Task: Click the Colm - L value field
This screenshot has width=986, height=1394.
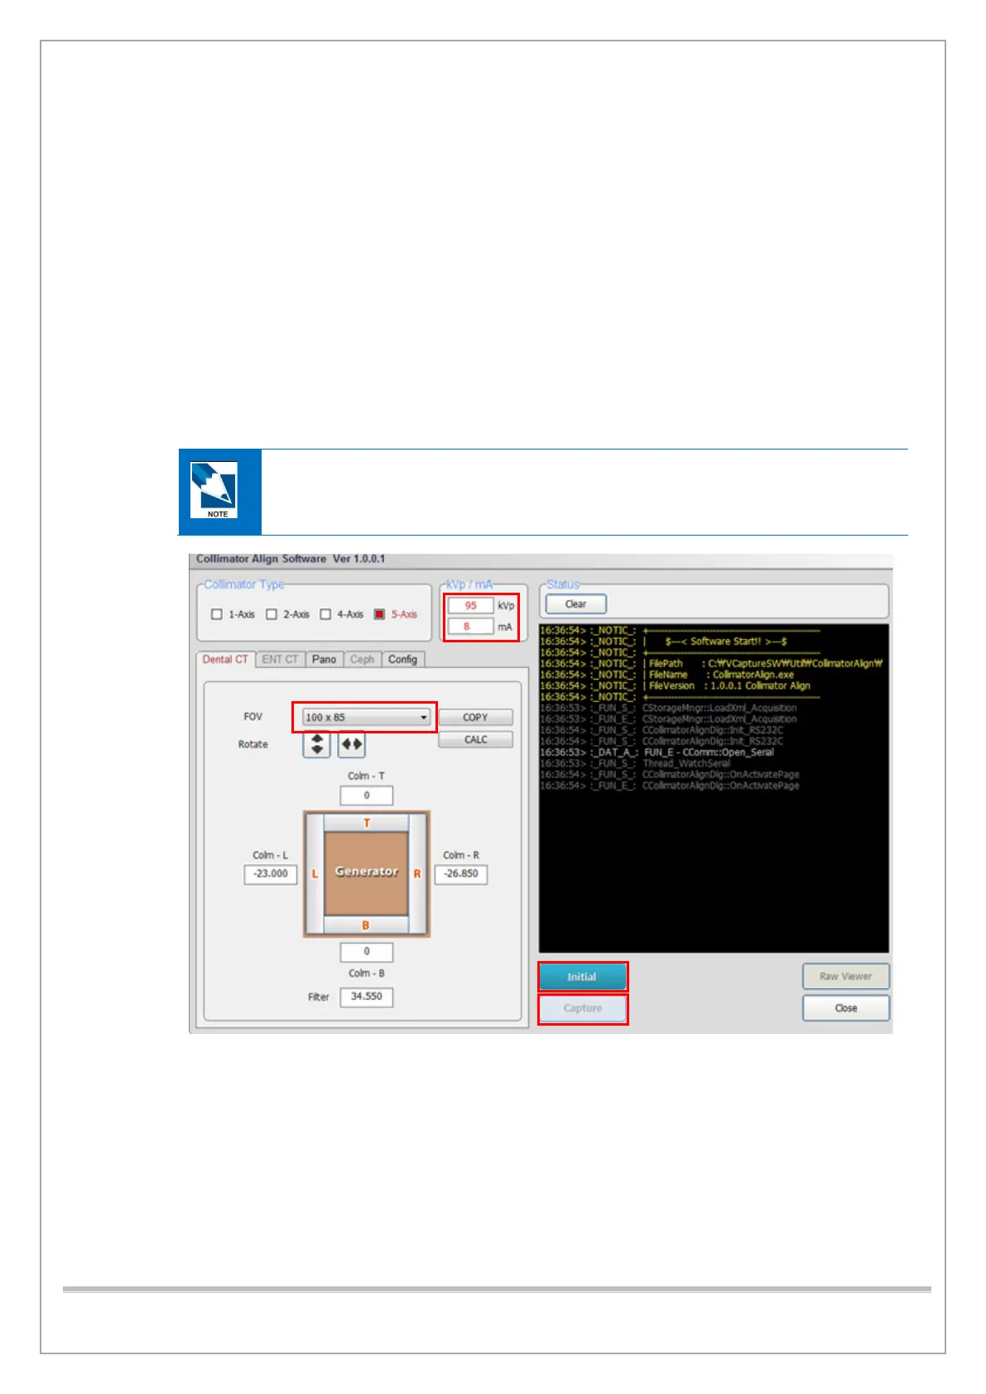Action: tap(270, 874)
